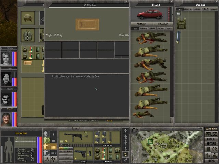Click the drop weapon down-arrow icon

click(47, 160)
